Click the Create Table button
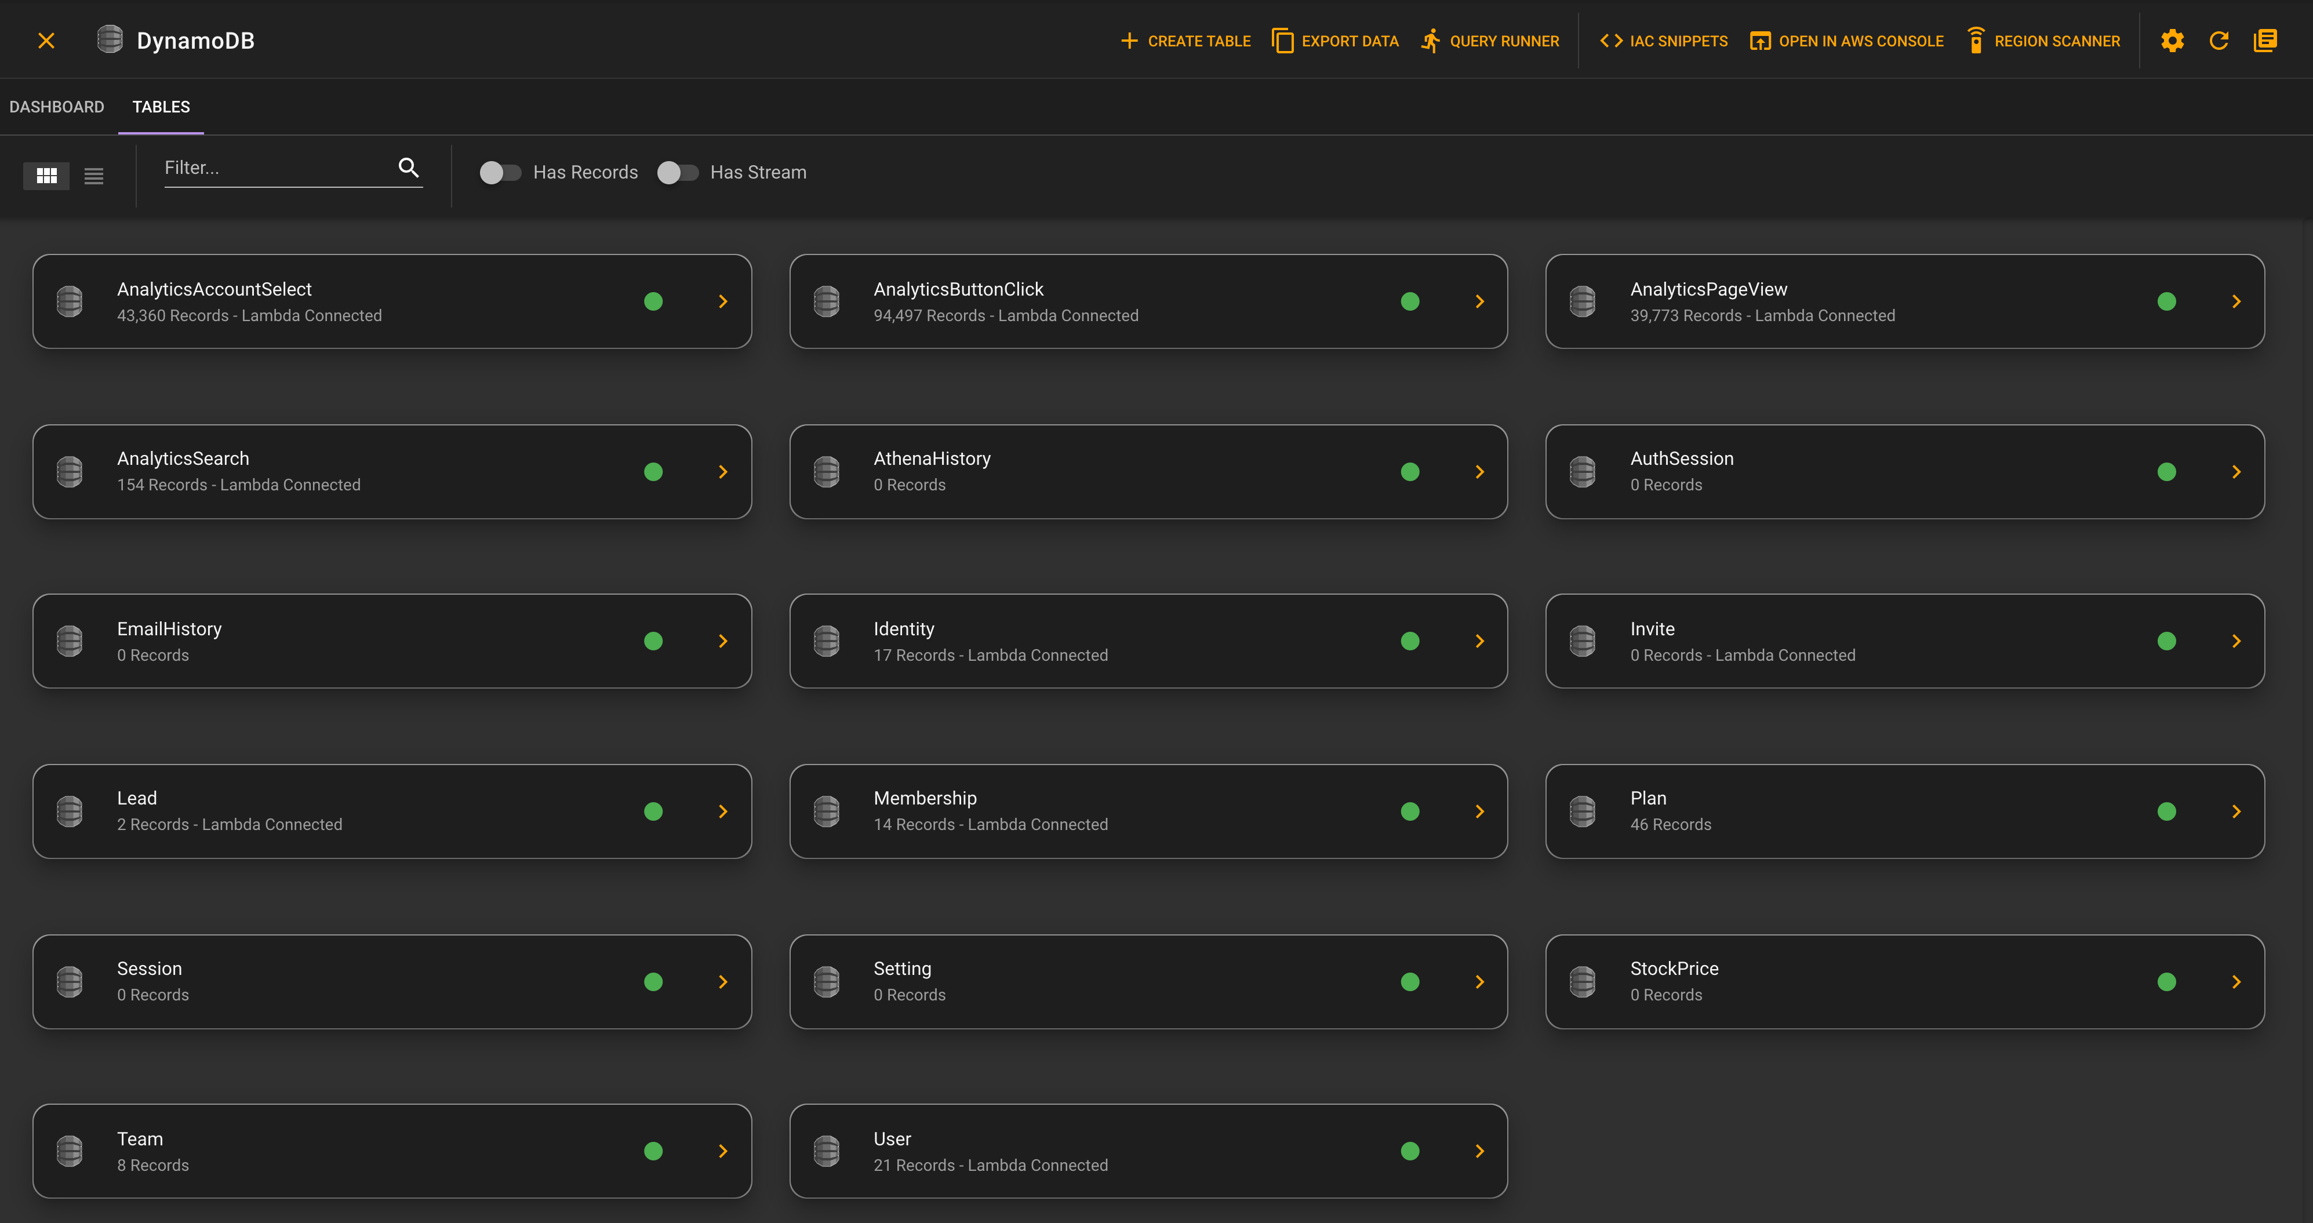The image size is (2313, 1223). (1185, 41)
